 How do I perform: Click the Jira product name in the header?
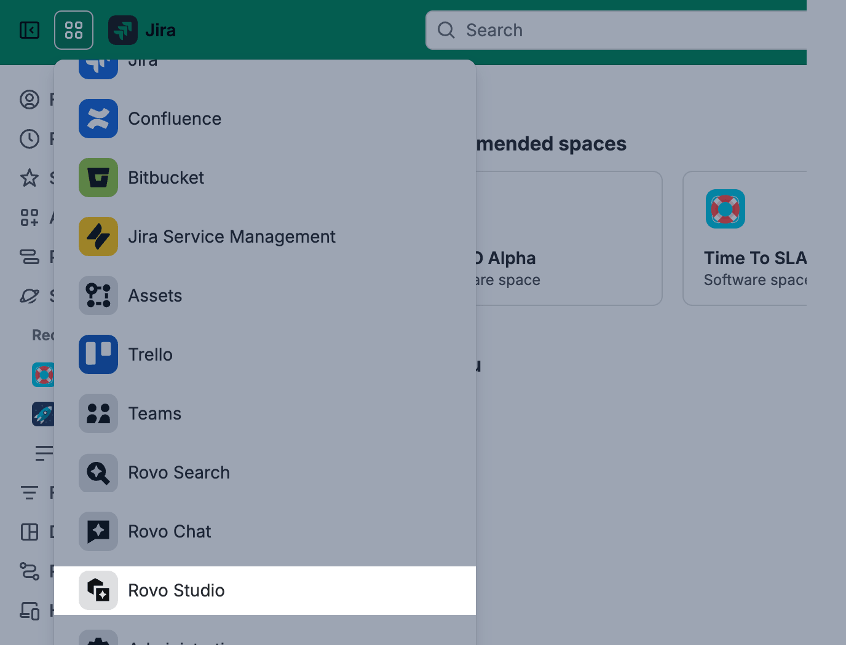tap(160, 30)
